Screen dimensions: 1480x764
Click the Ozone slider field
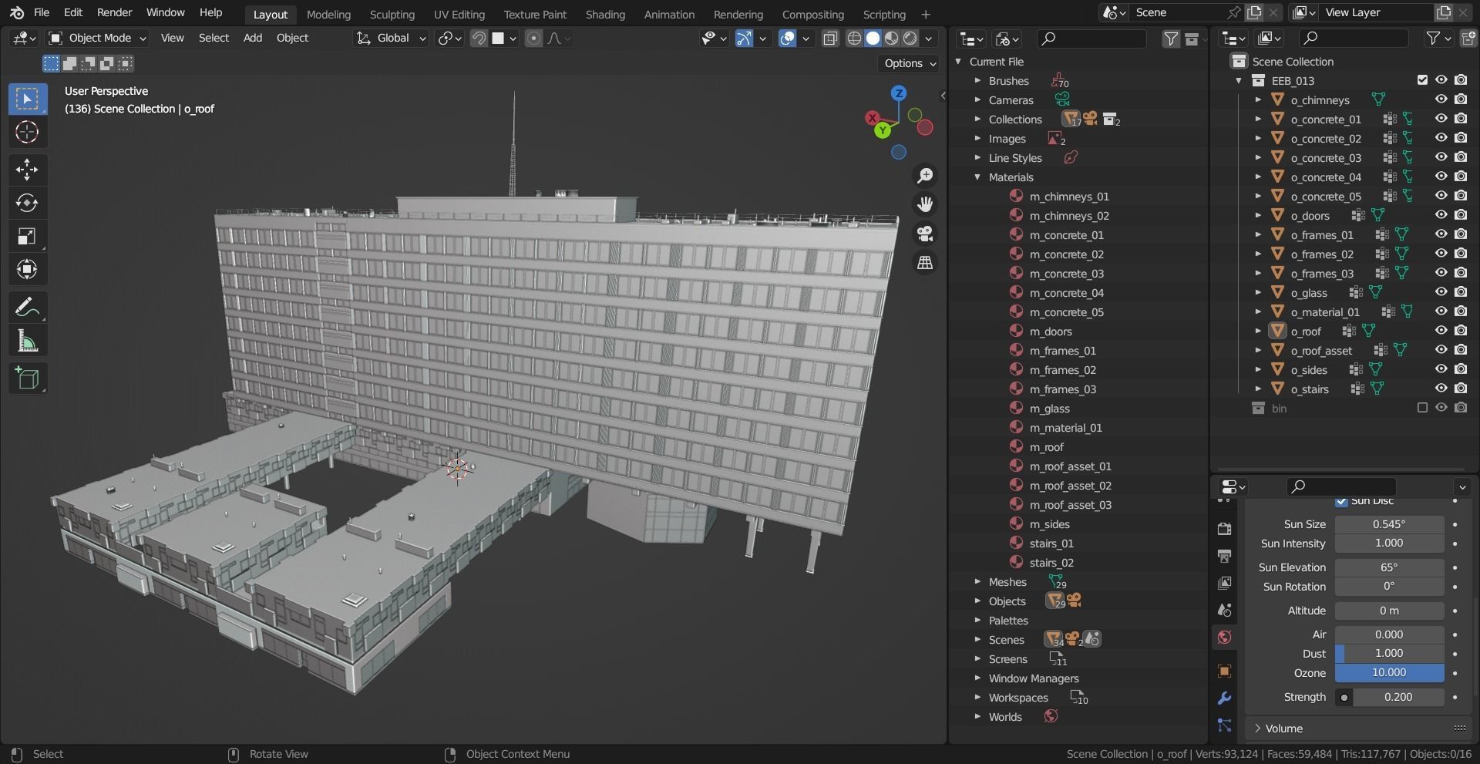click(1389, 673)
